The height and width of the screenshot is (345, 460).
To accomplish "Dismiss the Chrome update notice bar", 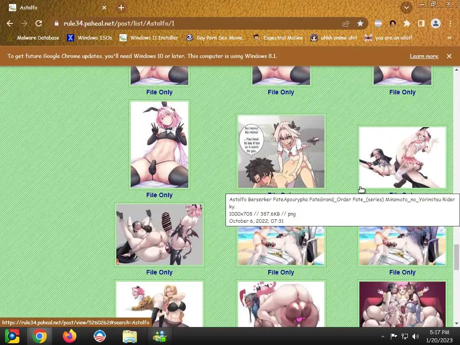I will [x=449, y=56].
